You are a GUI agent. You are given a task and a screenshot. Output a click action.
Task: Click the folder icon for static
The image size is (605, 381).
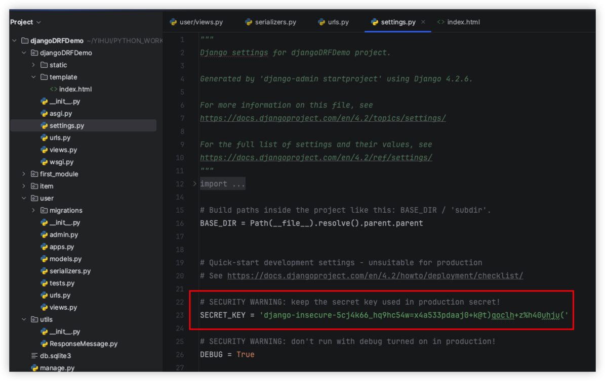(44, 65)
